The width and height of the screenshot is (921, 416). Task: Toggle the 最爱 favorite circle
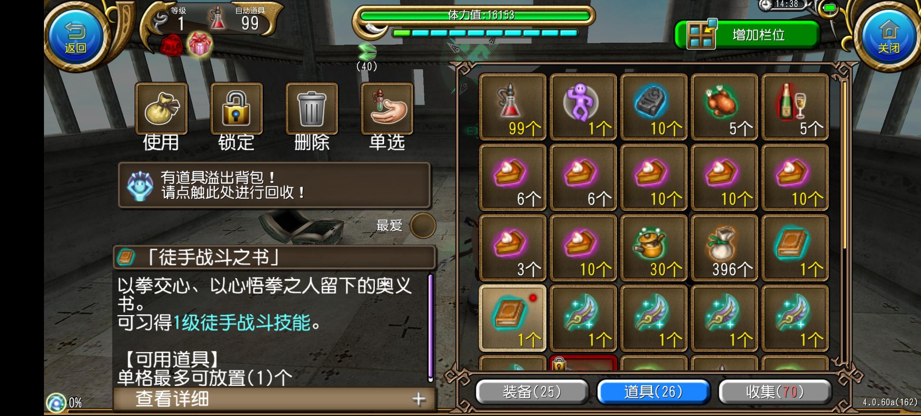pyautogui.click(x=423, y=226)
